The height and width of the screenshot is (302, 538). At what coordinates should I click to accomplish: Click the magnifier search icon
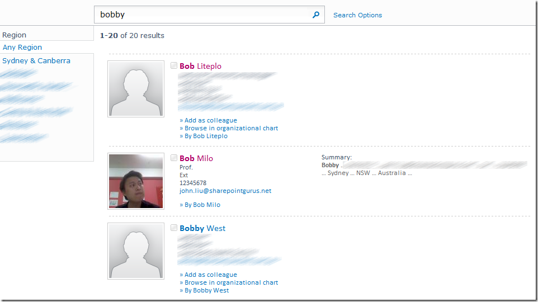click(x=316, y=15)
